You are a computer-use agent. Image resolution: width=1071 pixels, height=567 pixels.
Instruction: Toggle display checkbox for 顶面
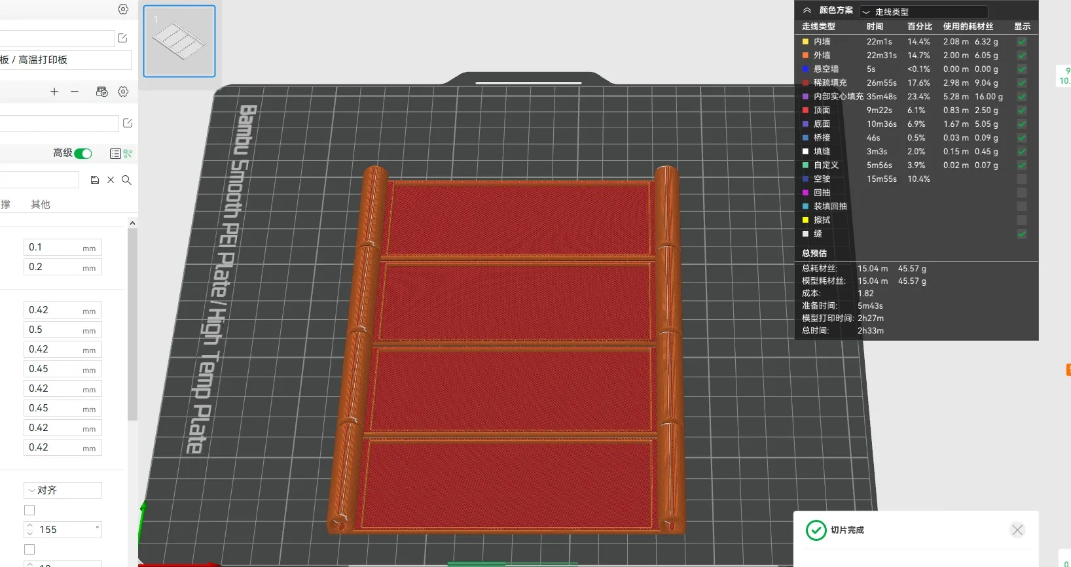(1022, 111)
